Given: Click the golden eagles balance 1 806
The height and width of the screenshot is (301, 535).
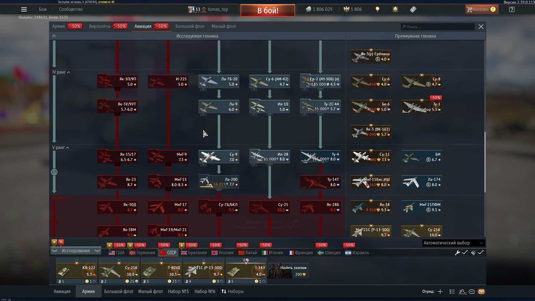Looking at the screenshot, I should 353,10.
